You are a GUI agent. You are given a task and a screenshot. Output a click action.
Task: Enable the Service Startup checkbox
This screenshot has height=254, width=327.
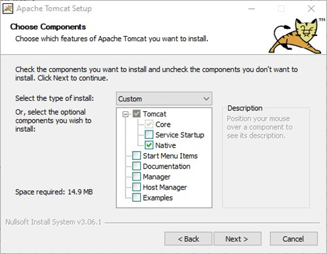point(149,135)
